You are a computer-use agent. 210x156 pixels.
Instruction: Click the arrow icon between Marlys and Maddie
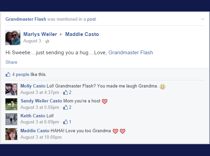tap(61, 34)
